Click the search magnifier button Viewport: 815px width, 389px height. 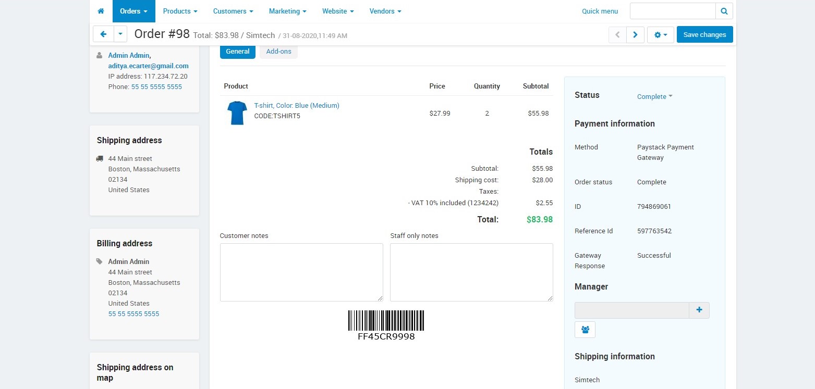724,11
